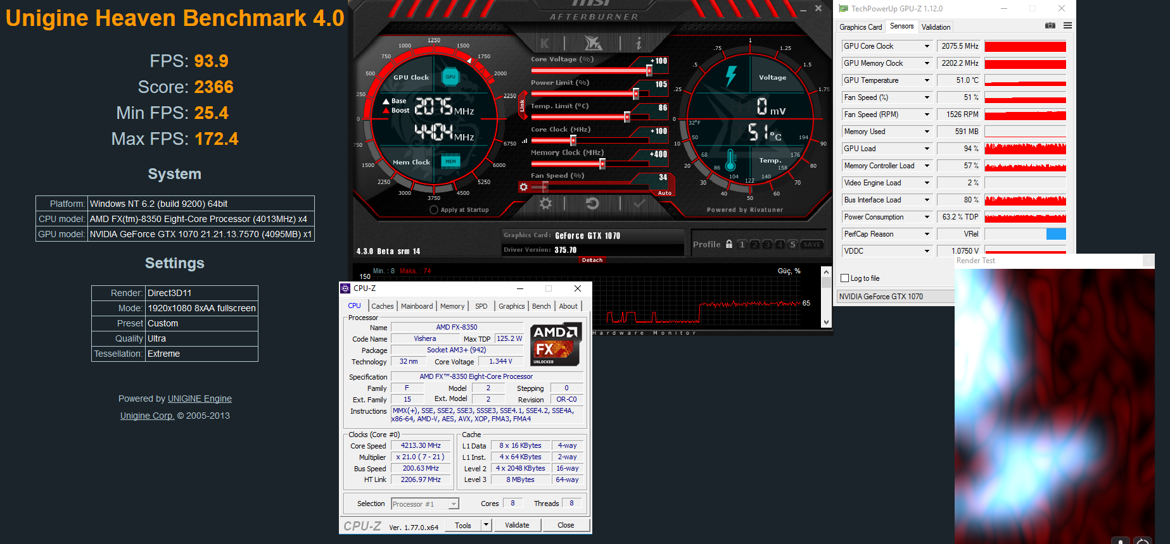
Task: Toggle the Afterburner profile lock
Action: [729, 244]
